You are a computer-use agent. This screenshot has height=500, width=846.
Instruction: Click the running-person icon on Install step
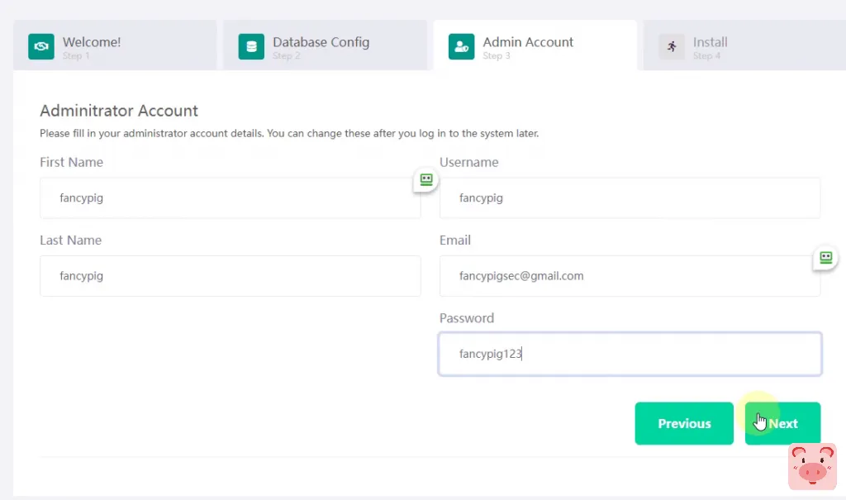point(672,47)
